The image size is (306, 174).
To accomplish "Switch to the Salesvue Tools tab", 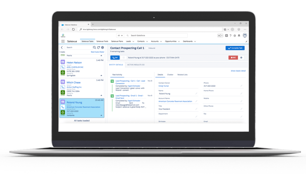I will pos(102,41).
